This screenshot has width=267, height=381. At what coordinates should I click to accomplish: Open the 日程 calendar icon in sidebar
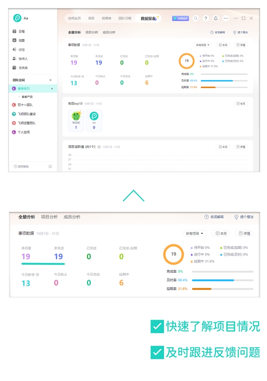tap(15, 32)
